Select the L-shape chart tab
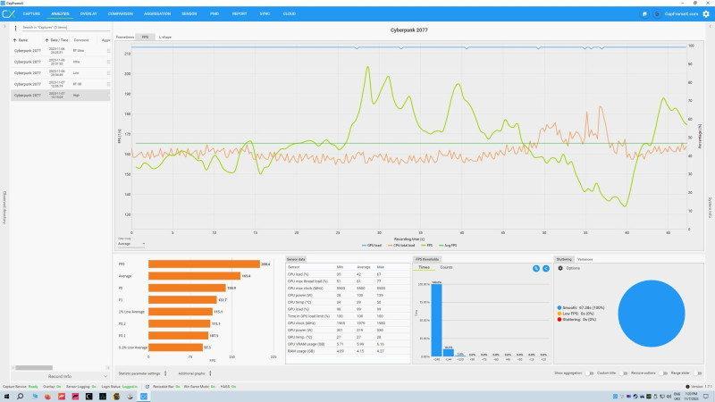The width and height of the screenshot is (715, 402). pyautogui.click(x=165, y=37)
